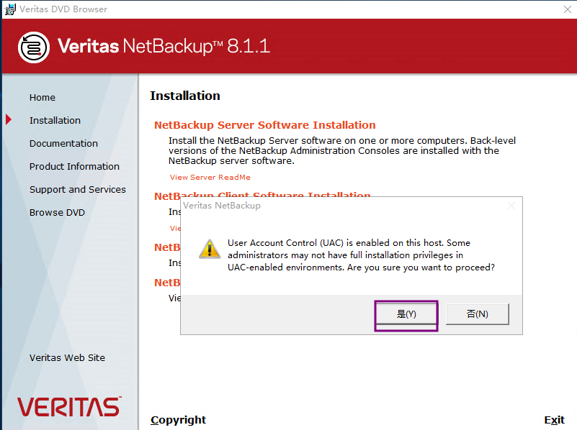Click Exit to quit the browser
Image resolution: width=577 pixels, height=430 pixels.
click(554, 420)
